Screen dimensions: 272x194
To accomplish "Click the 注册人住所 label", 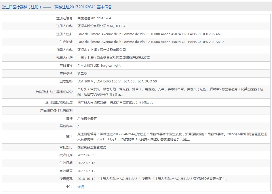I will (64, 34).
